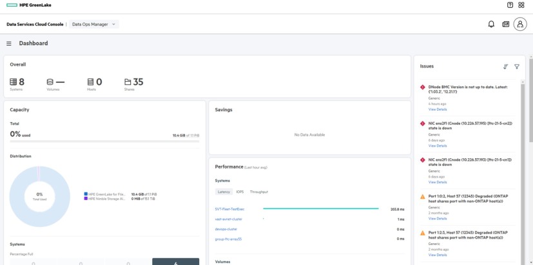This screenshot has height=265, width=533.
Task: Click the 0 Hosts value
Action: 99,82
